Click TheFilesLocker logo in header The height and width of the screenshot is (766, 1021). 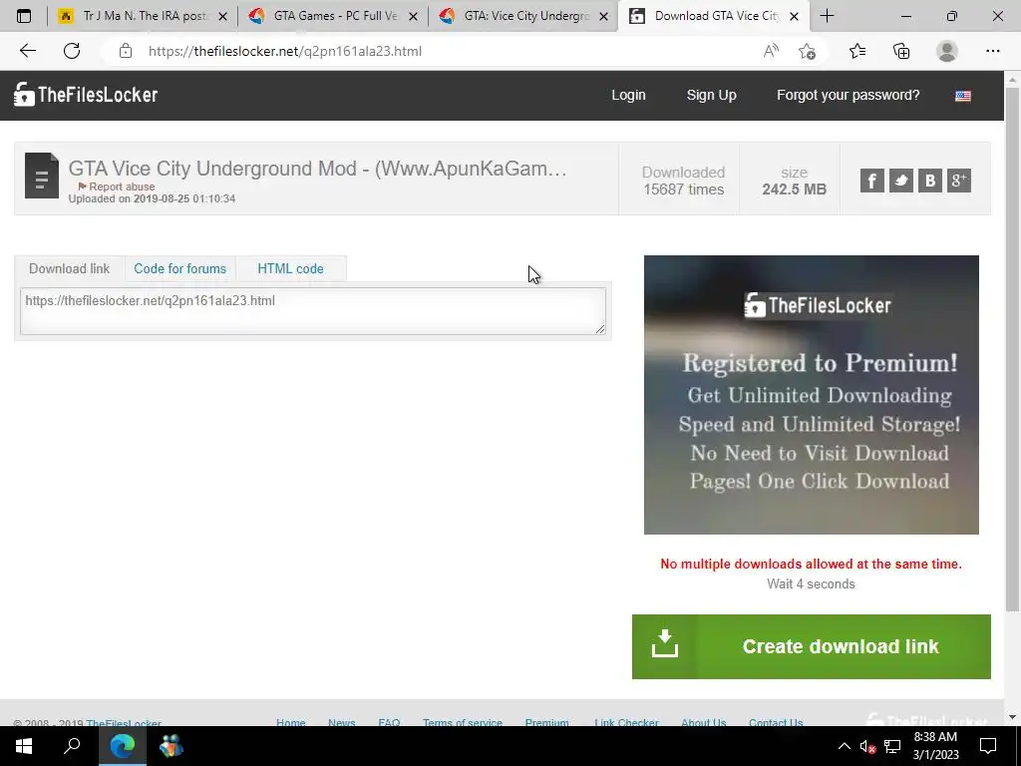tap(86, 95)
